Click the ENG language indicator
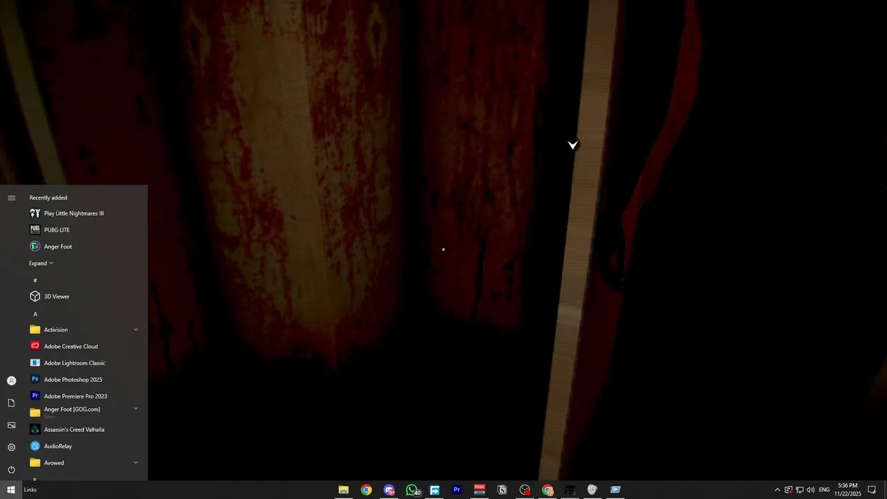 [x=825, y=490]
